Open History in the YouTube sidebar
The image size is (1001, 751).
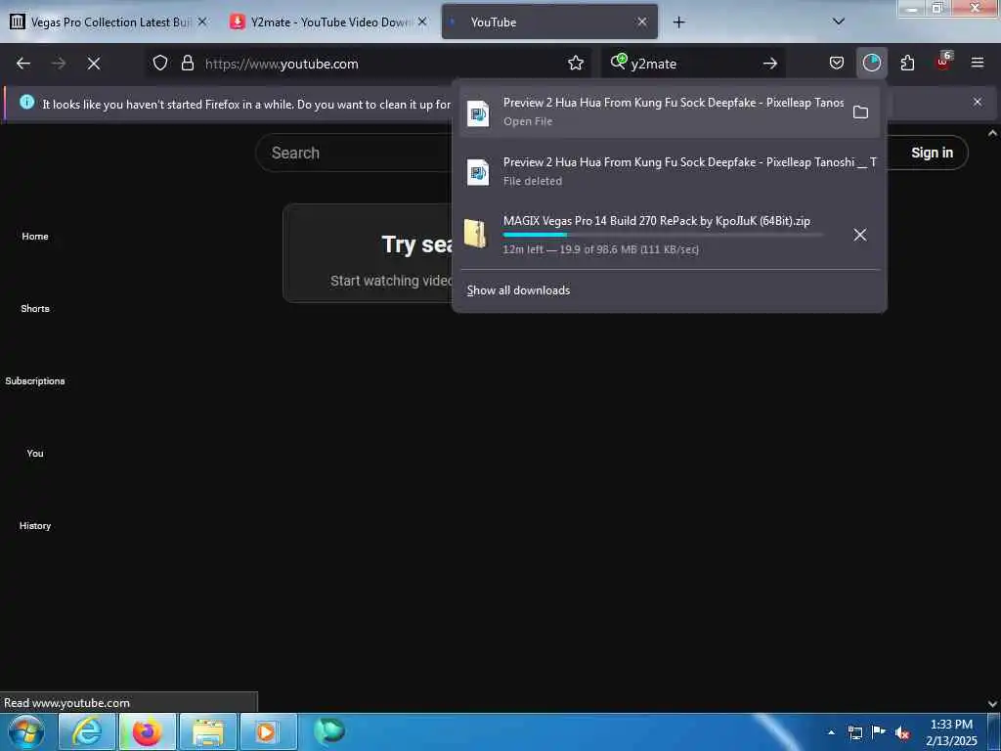pyautogui.click(x=35, y=525)
